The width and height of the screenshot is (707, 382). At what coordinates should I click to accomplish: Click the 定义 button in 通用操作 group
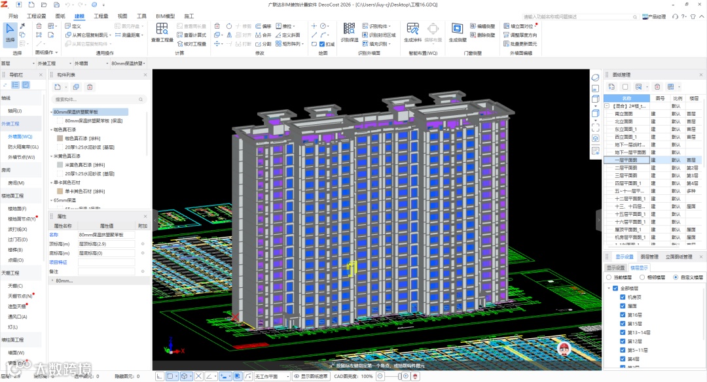[73, 26]
